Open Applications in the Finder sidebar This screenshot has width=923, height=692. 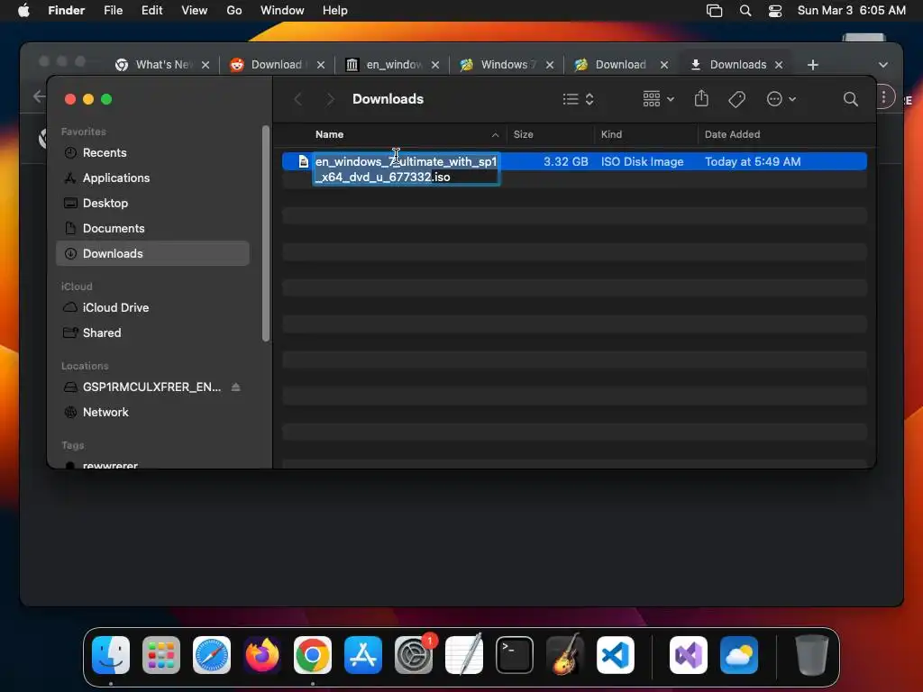pos(116,178)
